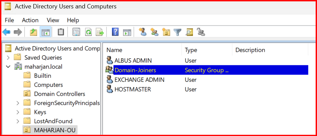Toggle the Show/Hide Console Tree button
This screenshot has height=136, width=317.
[x=45, y=32]
